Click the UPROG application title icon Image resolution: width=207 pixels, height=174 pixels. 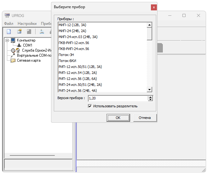[7, 15]
